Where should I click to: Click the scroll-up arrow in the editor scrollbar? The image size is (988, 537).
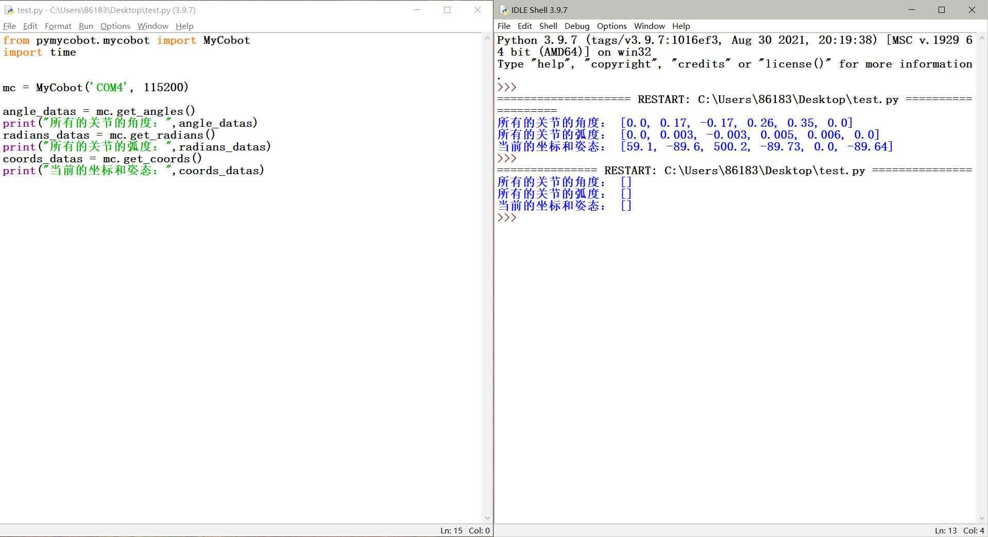point(487,38)
